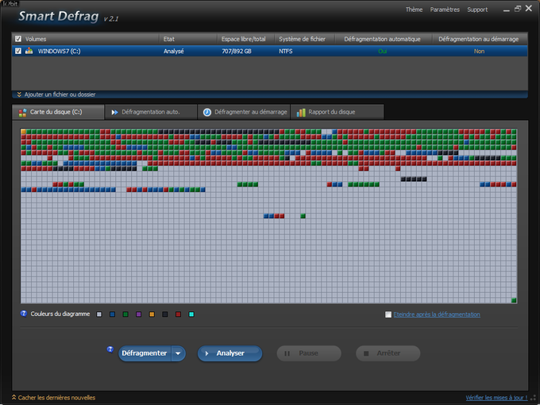The width and height of the screenshot is (540, 405).
Task: Switch to Défragmentation auto. tab
Action: (x=151, y=112)
